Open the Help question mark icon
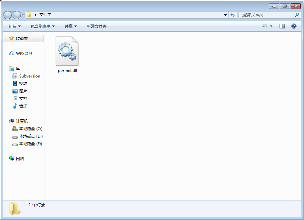 pyautogui.click(x=294, y=26)
